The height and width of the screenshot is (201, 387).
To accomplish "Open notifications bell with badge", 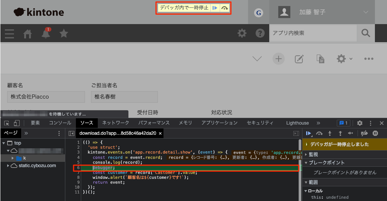I will coord(46,33).
